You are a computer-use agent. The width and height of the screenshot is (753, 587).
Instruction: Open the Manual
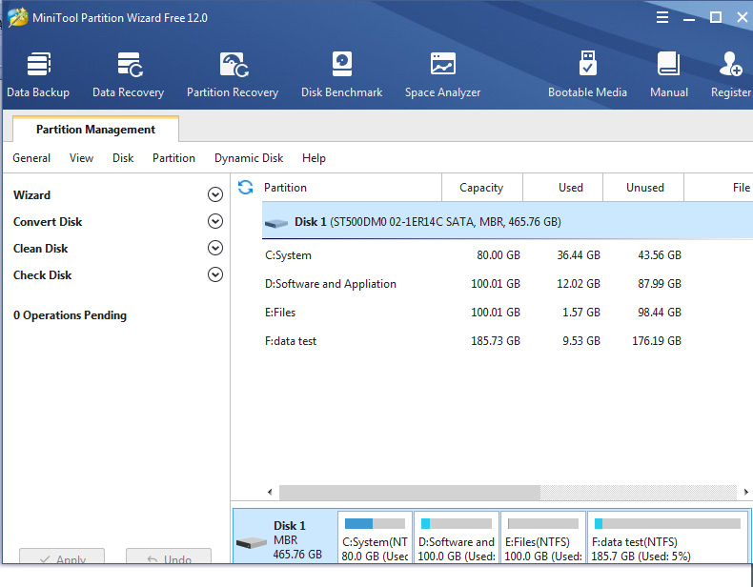click(668, 74)
